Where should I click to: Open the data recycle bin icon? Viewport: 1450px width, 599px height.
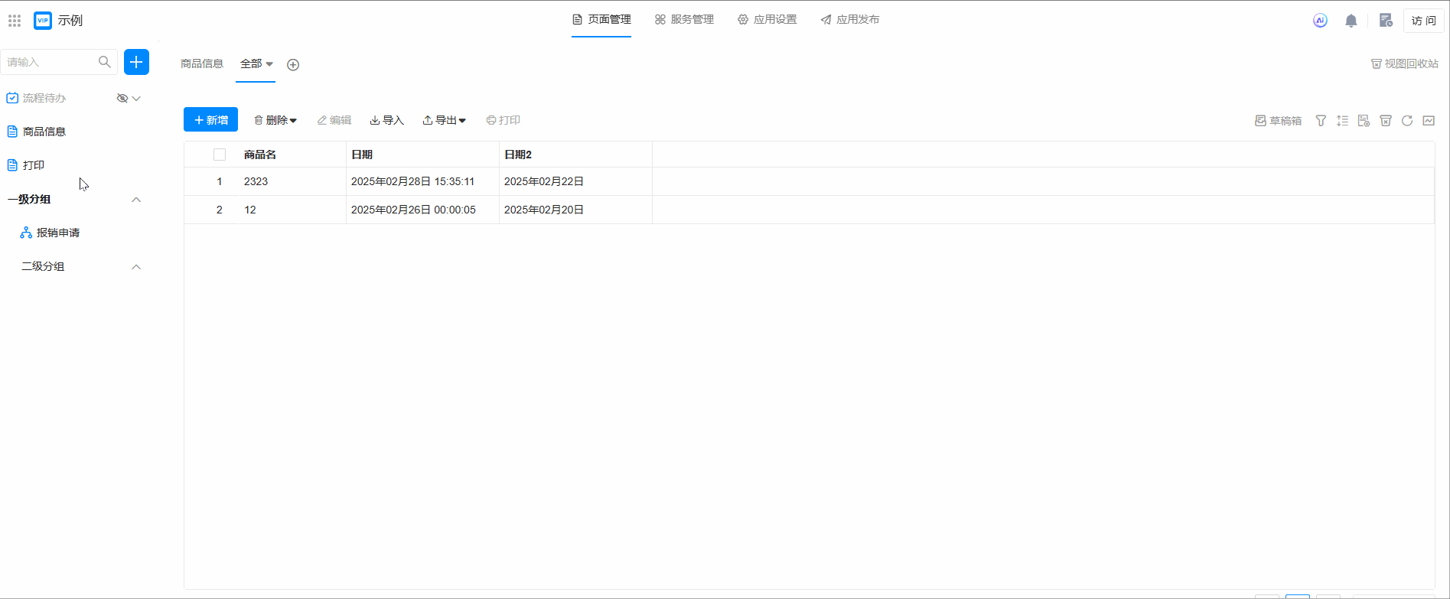pyautogui.click(x=1385, y=121)
